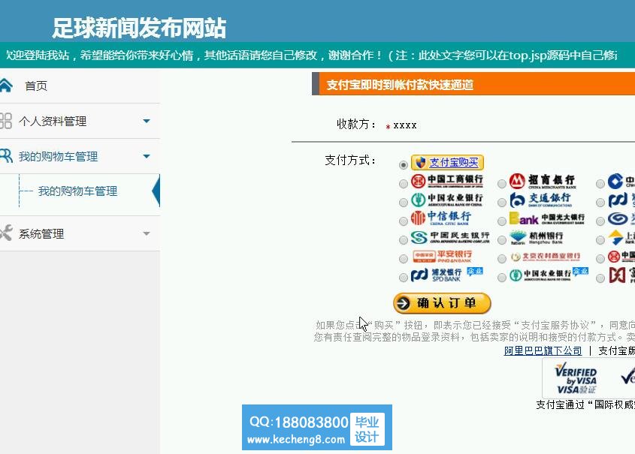
Task: Choose the 交通银行 radio option
Action: (502, 203)
